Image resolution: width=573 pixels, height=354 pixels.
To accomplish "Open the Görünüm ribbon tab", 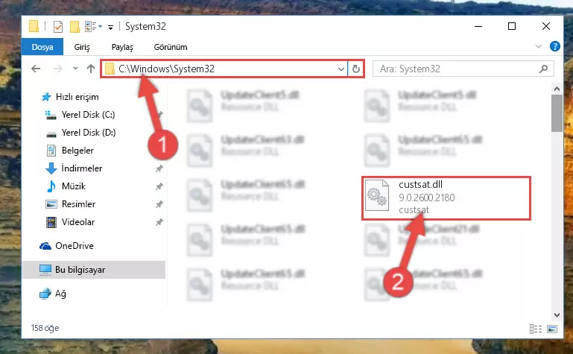I will click(171, 47).
